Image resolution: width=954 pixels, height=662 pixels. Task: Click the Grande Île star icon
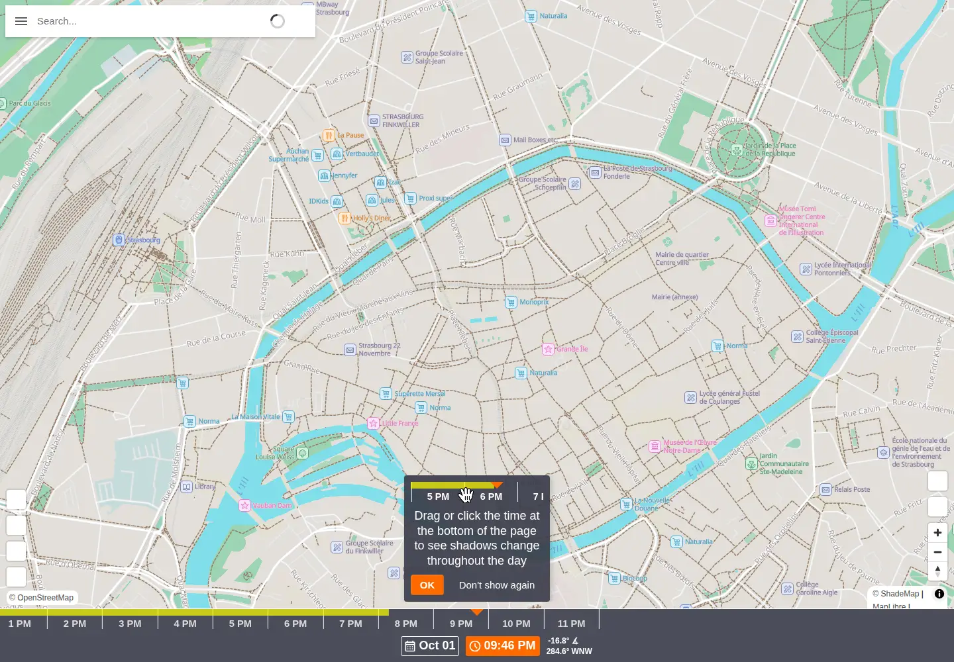point(548,349)
